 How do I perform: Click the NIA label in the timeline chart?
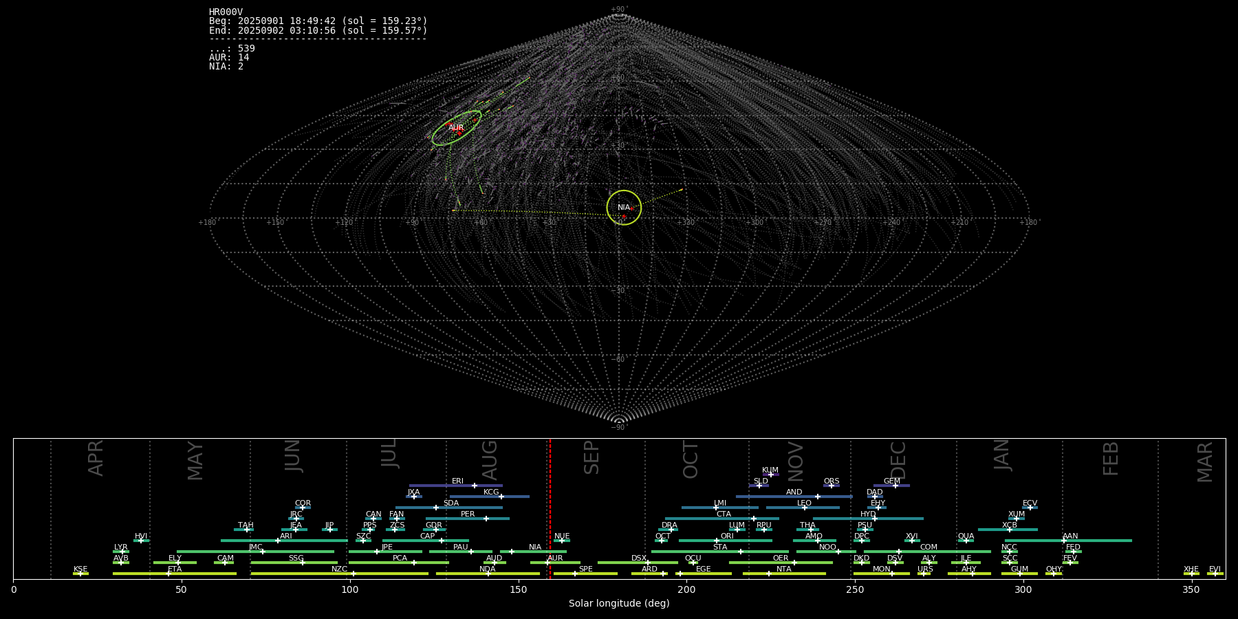click(535, 547)
